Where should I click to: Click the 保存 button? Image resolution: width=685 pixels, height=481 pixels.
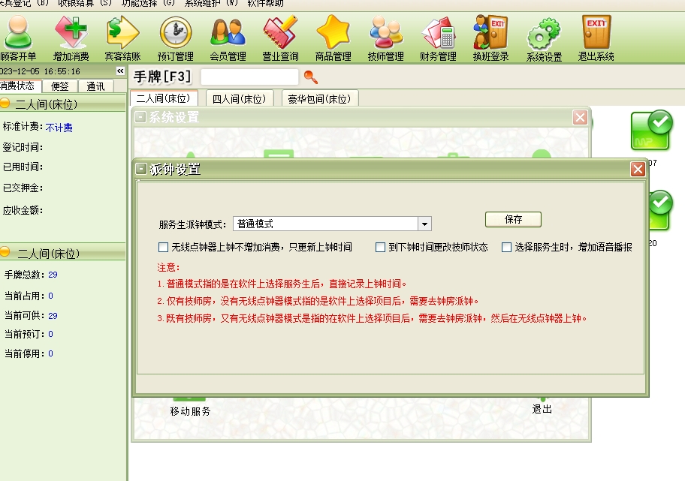tap(513, 220)
